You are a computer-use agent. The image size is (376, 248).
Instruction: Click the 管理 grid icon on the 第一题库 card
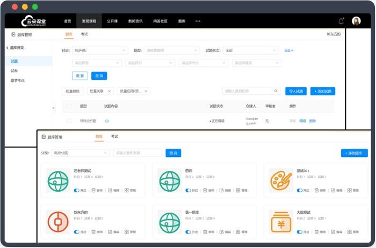tap(238, 232)
